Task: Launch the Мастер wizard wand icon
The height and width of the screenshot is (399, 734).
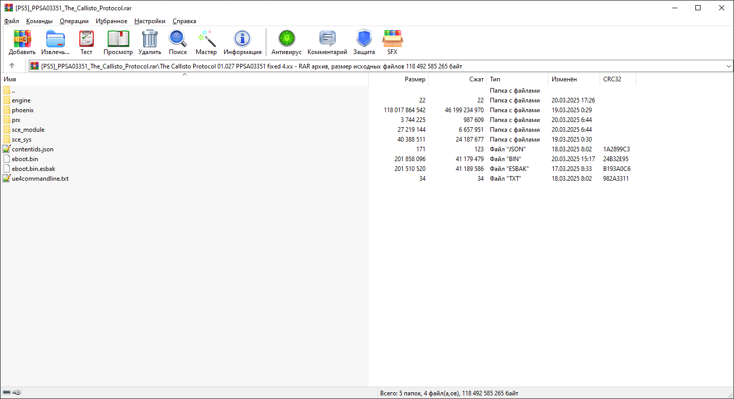Action: coord(206,39)
